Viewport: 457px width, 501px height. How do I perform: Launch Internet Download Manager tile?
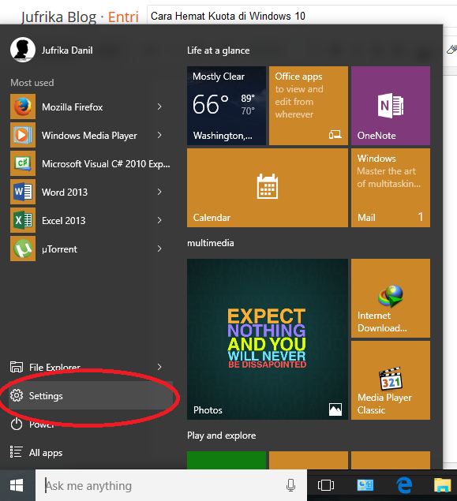391,298
